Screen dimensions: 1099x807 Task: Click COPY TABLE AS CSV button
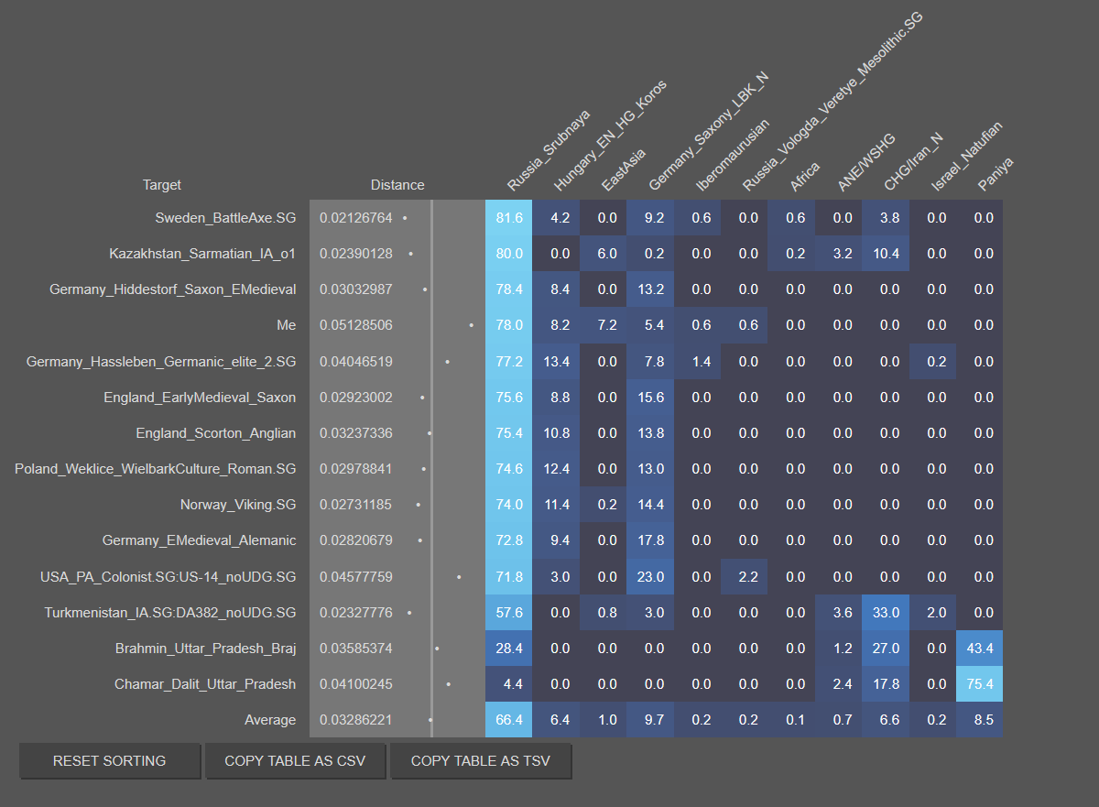click(x=295, y=761)
